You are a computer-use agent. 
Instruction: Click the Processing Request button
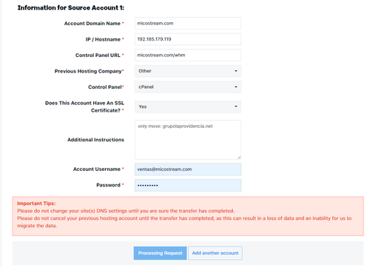[x=160, y=253]
